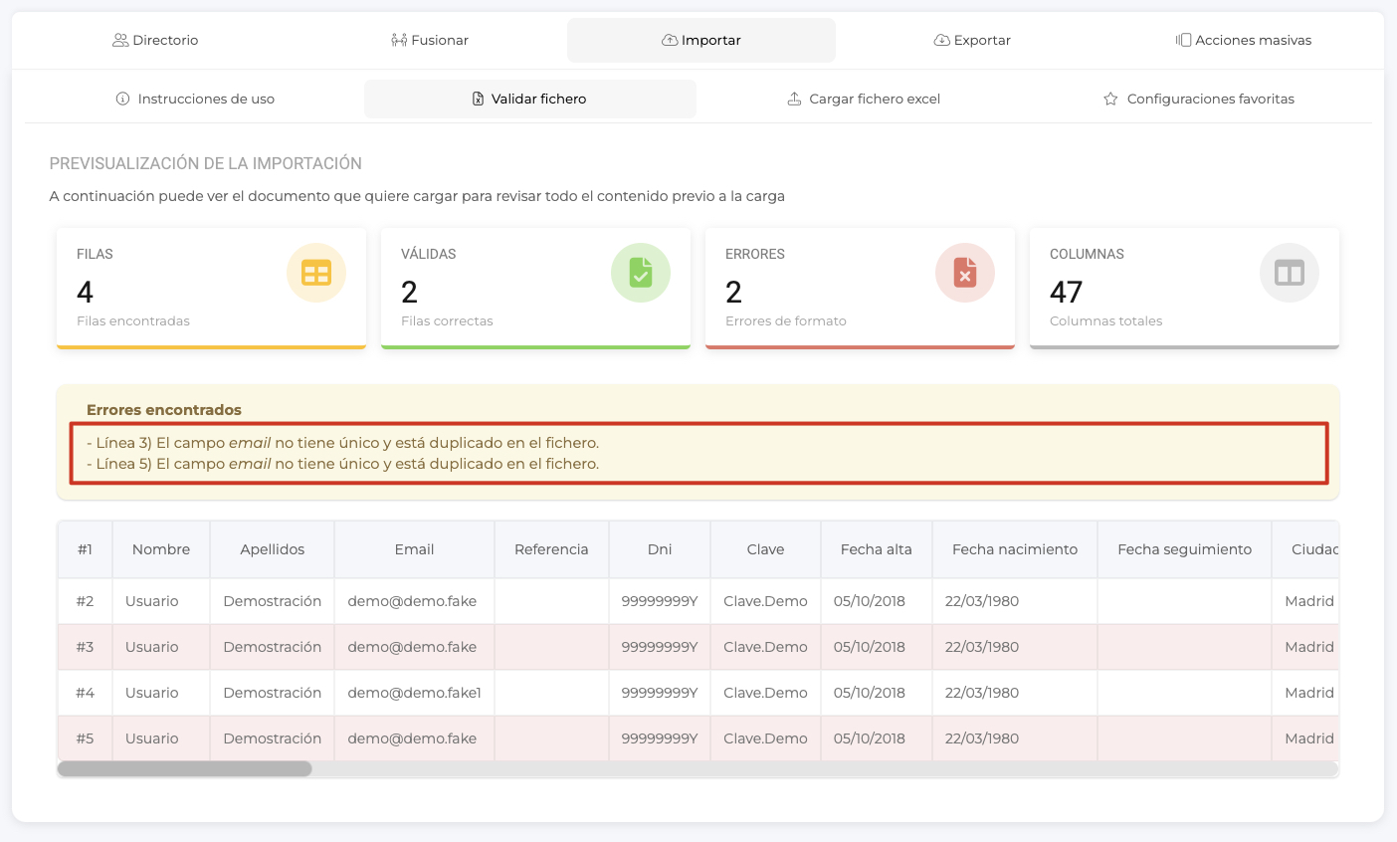Click the email cell in row #2
Screen dimensions: 1397x842
coord(414,601)
